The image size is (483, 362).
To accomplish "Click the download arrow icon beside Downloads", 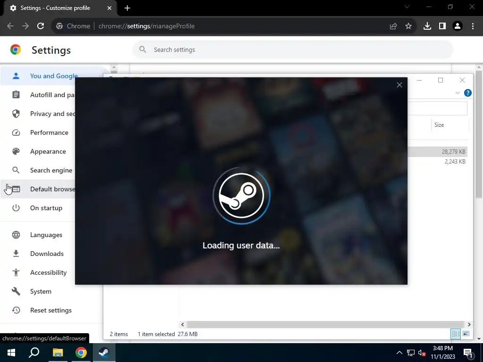I will (16, 254).
